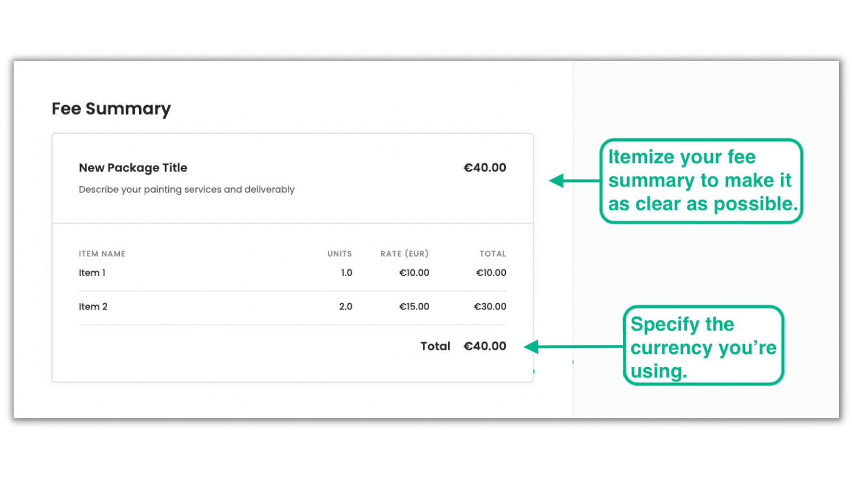Select the New Package Title text
This screenshot has height=479, width=852.
pyautogui.click(x=133, y=168)
